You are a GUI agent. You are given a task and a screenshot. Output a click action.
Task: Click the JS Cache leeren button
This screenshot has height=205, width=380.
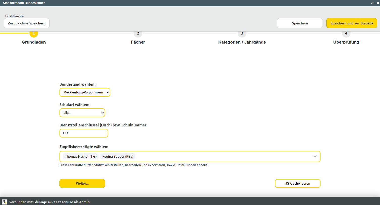[x=298, y=183]
